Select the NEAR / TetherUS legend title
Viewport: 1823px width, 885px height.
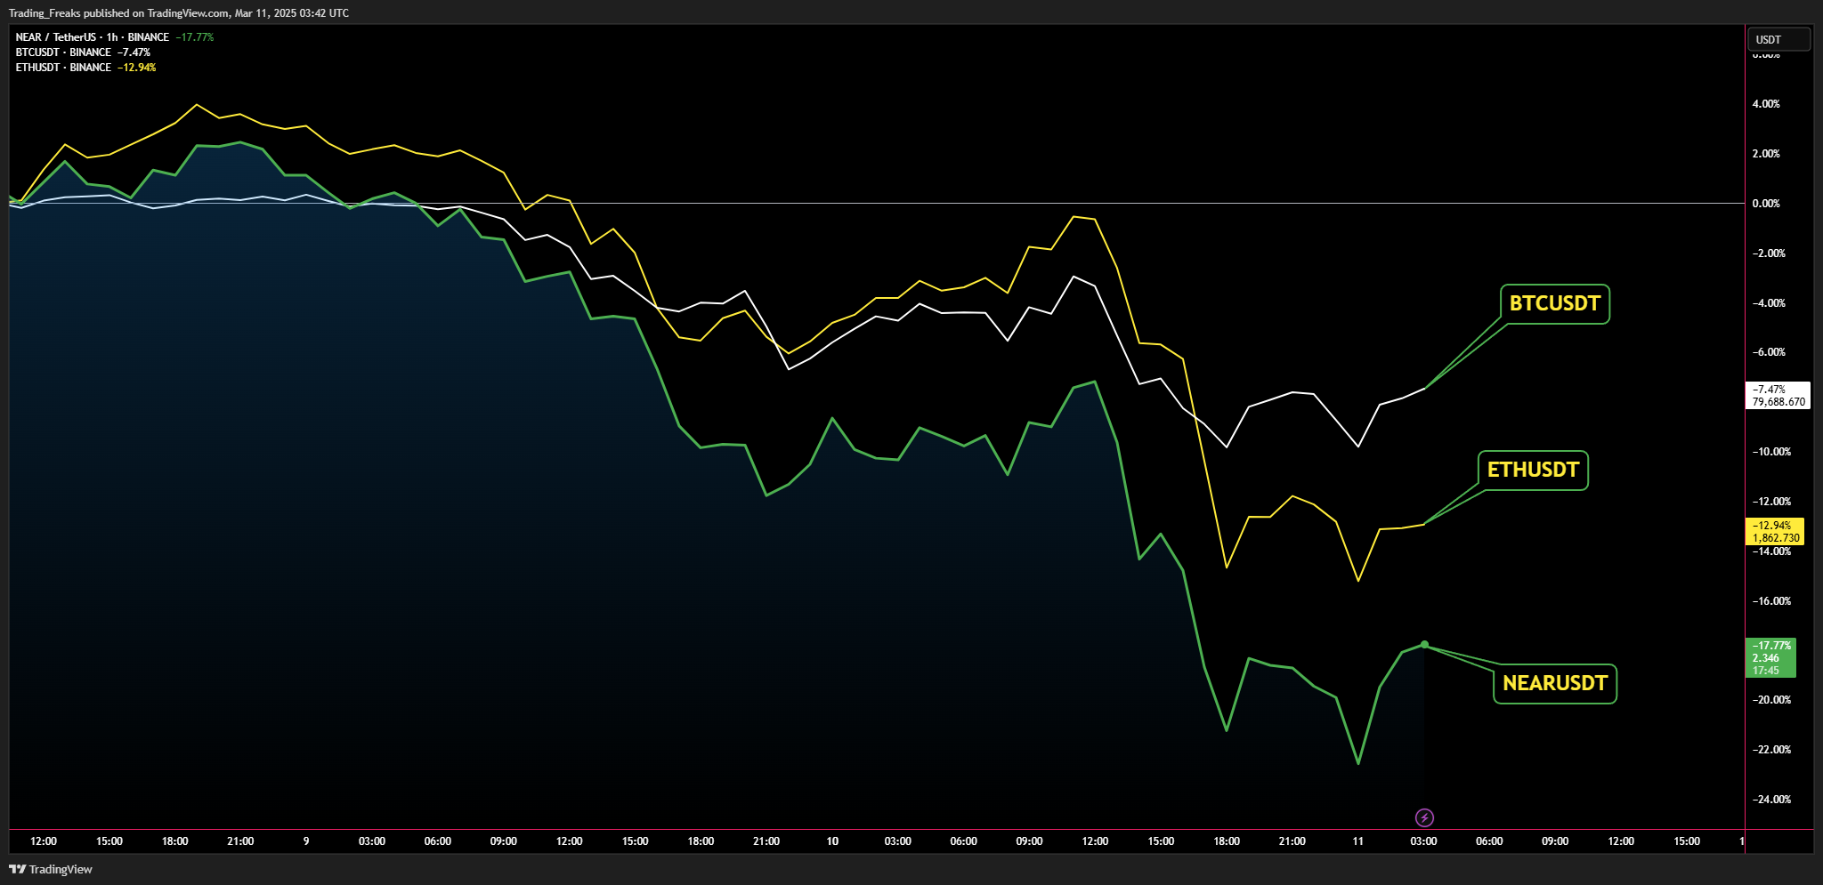tap(93, 37)
